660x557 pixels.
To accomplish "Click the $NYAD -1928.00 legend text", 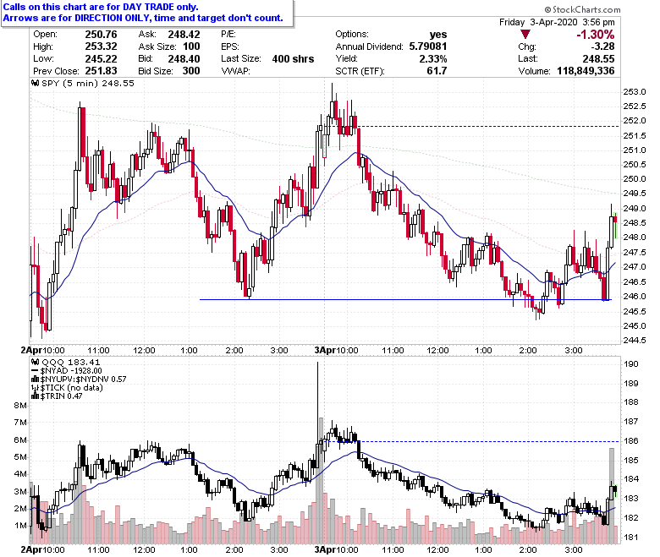I will (x=71, y=371).
